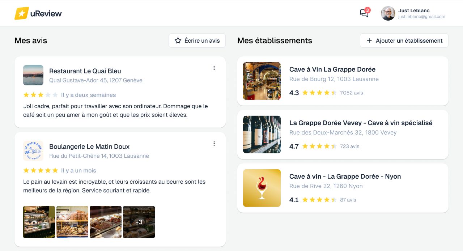Screen dimensions: 463x251
Task: Open Cave à Vin La Grappe Dorée listing
Action: click(x=332, y=69)
